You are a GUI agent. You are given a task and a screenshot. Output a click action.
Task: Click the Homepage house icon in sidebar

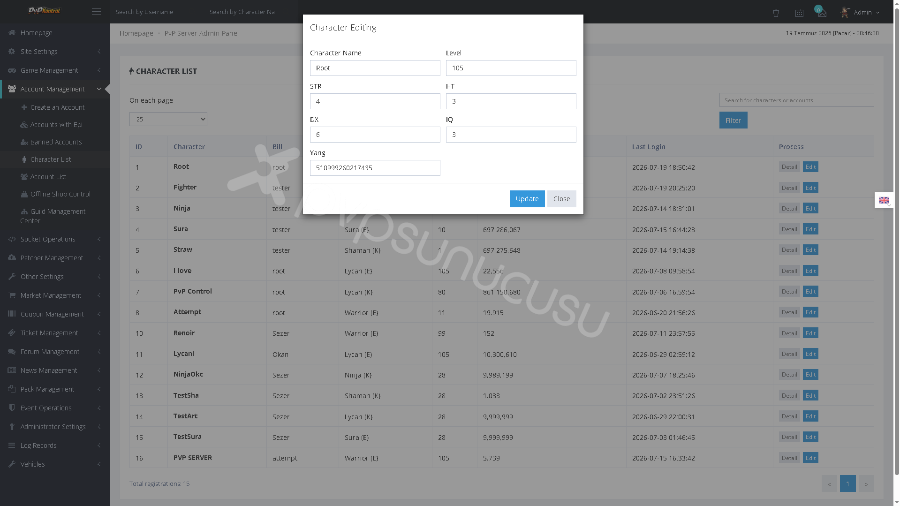click(x=12, y=33)
